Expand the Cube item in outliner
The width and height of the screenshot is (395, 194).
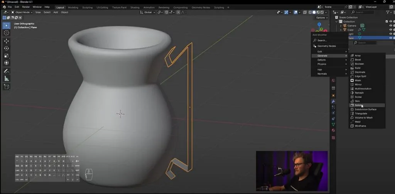(341, 30)
